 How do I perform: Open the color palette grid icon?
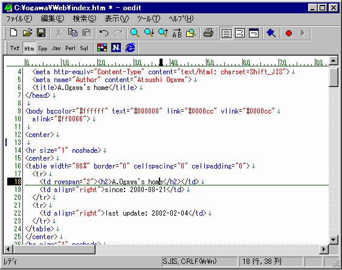tap(102, 48)
